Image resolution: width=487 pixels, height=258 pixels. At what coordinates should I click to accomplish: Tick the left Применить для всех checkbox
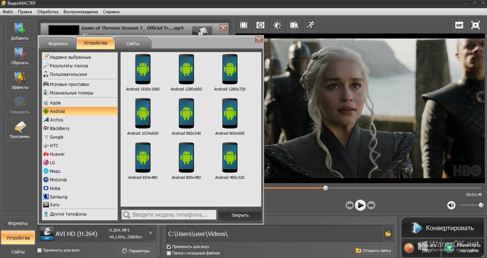click(40, 250)
